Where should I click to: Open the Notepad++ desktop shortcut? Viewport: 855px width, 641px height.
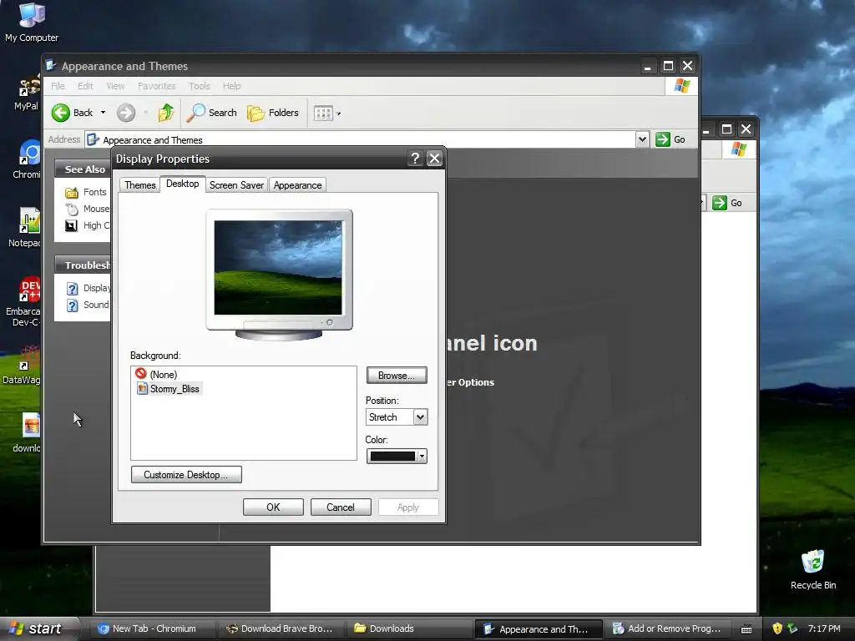coord(26,227)
